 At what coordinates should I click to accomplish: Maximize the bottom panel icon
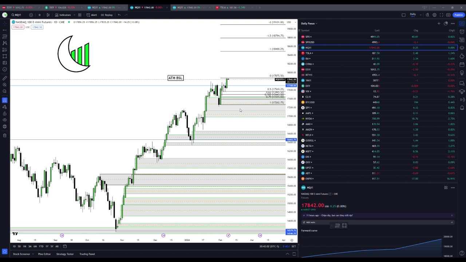(x=294, y=254)
